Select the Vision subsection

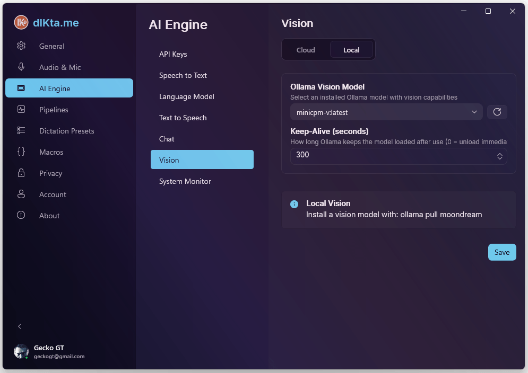click(202, 159)
